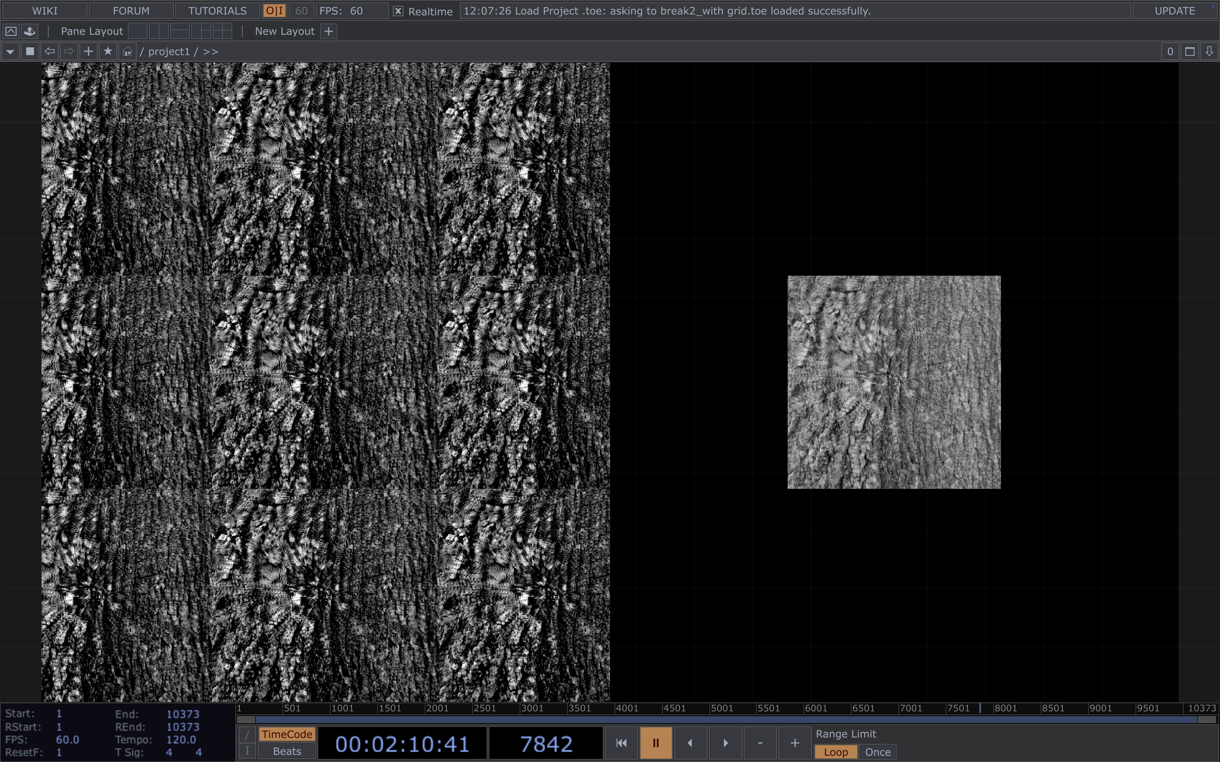Select the four-quadrant pane layout icon
This screenshot has height=762, width=1220.
222,31
